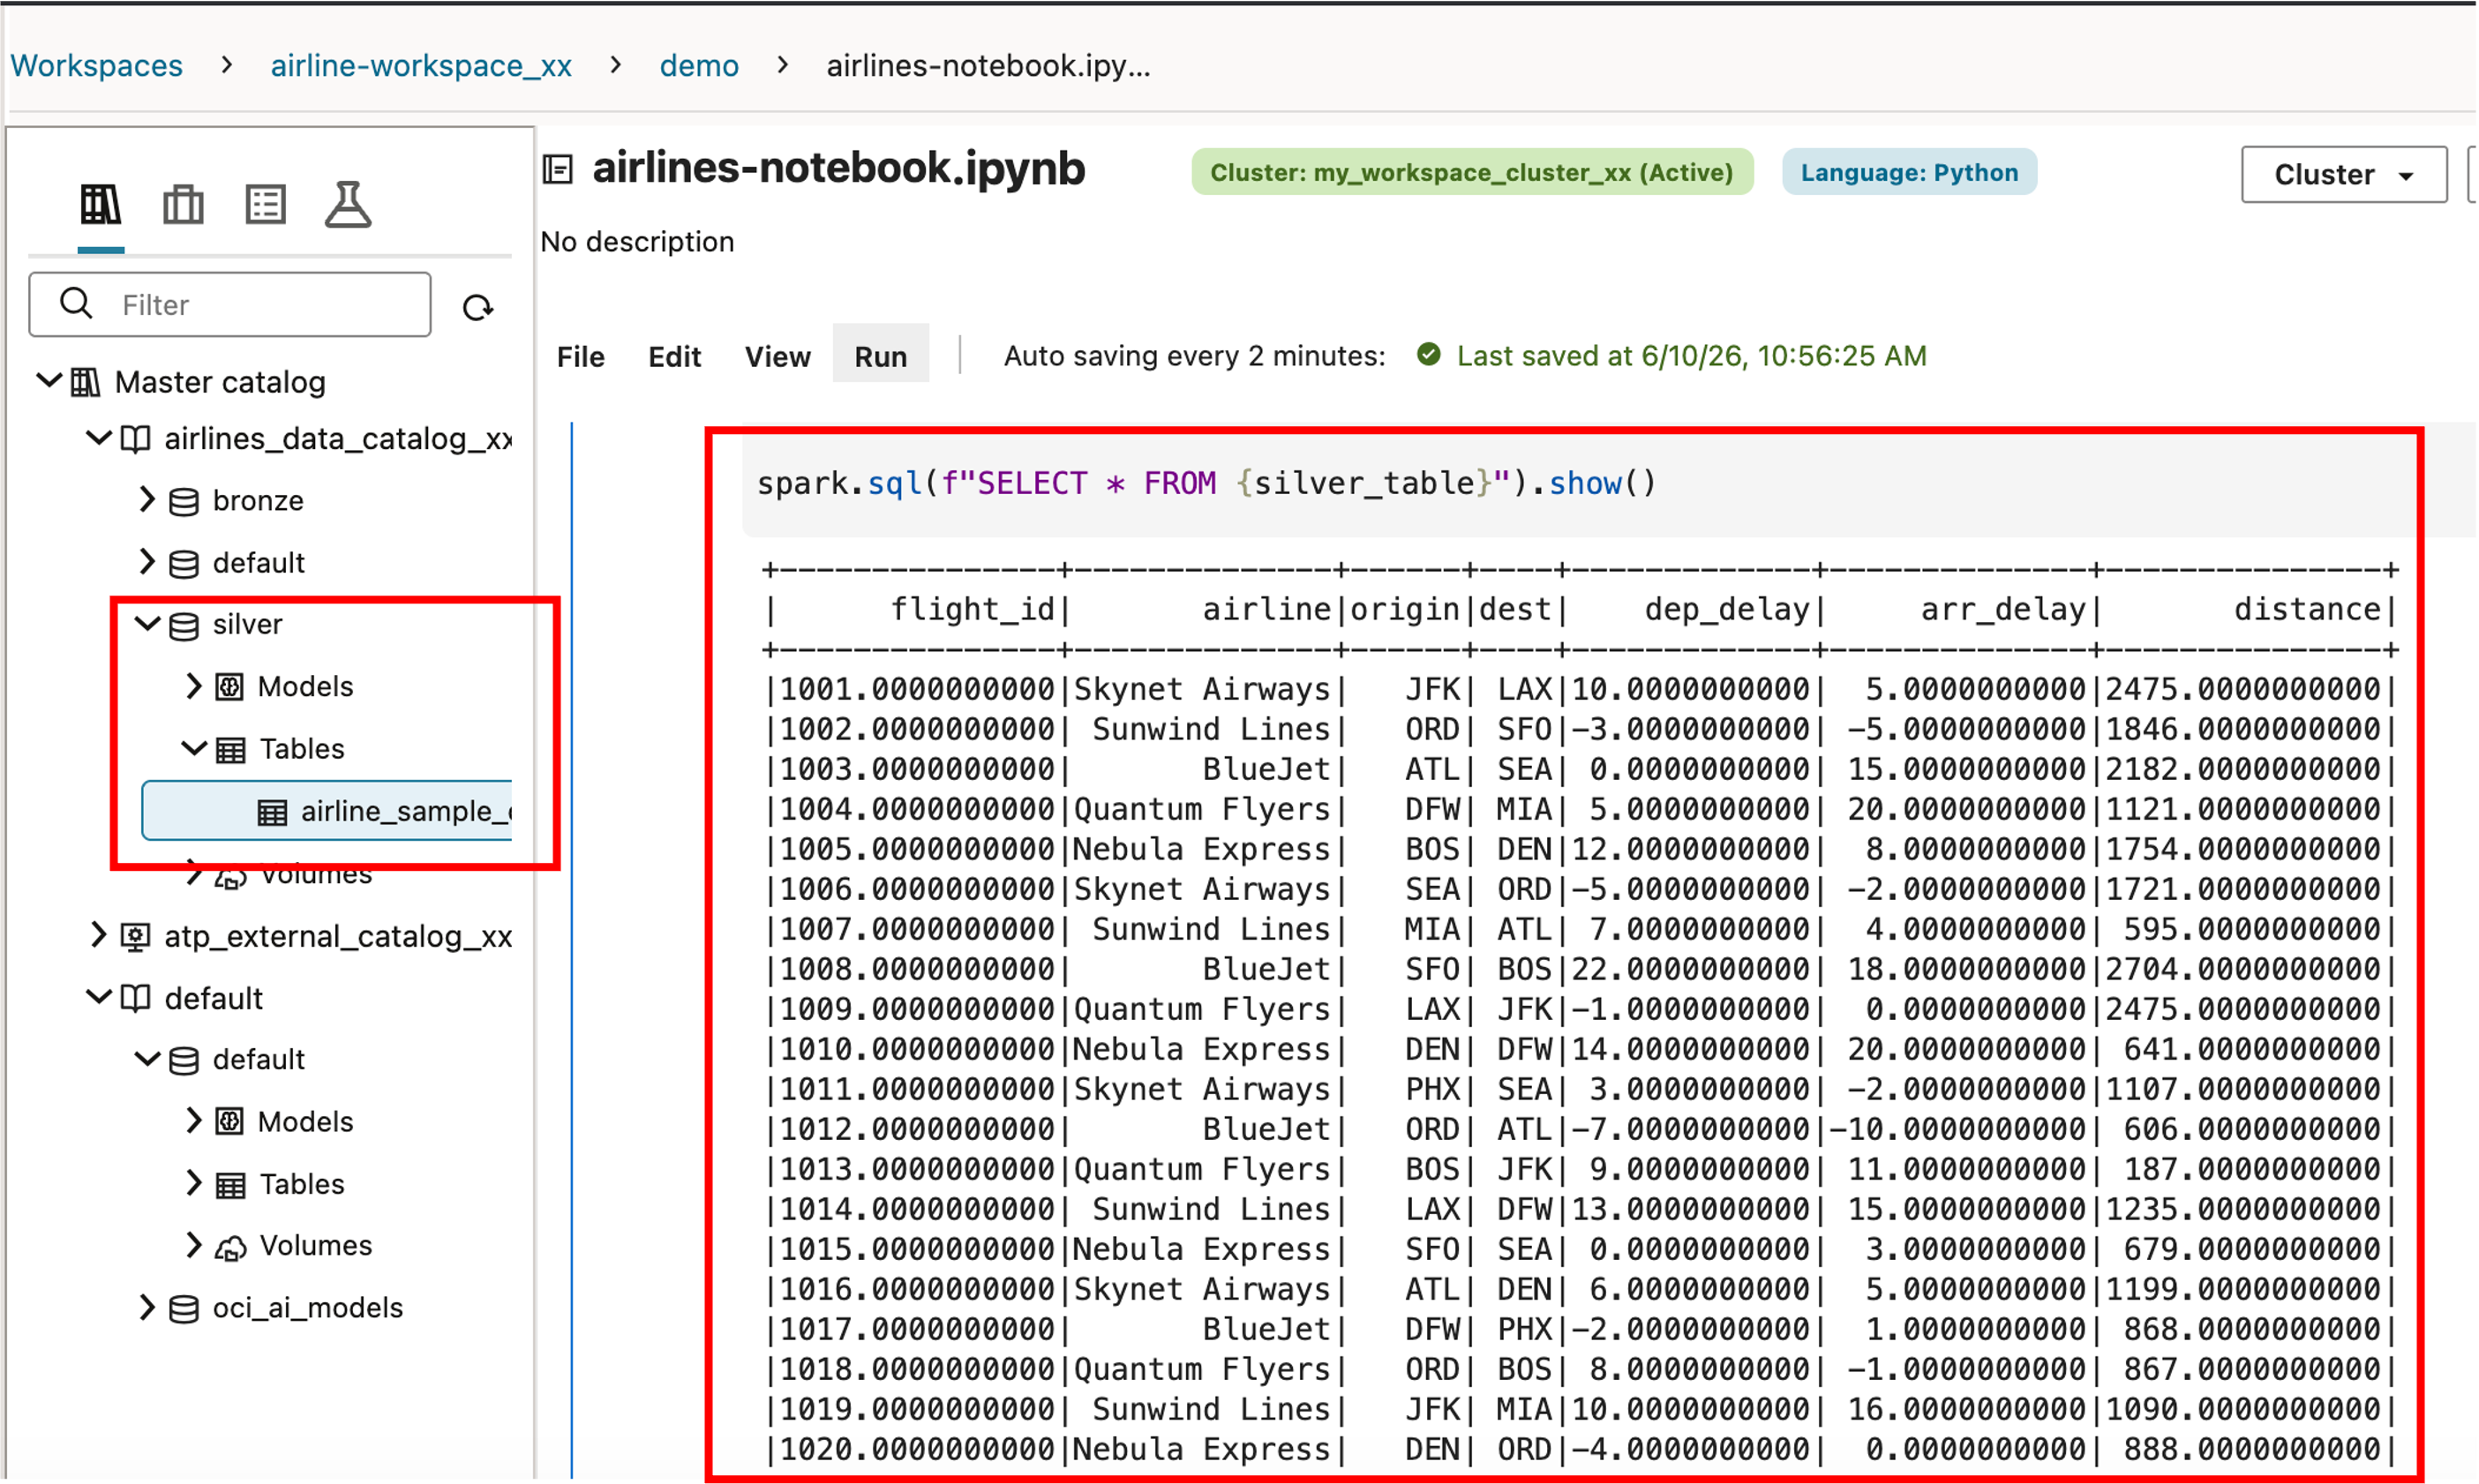This screenshot has width=2479, height=1484.
Task: Collapse Tables under silver
Action: pos(194,748)
